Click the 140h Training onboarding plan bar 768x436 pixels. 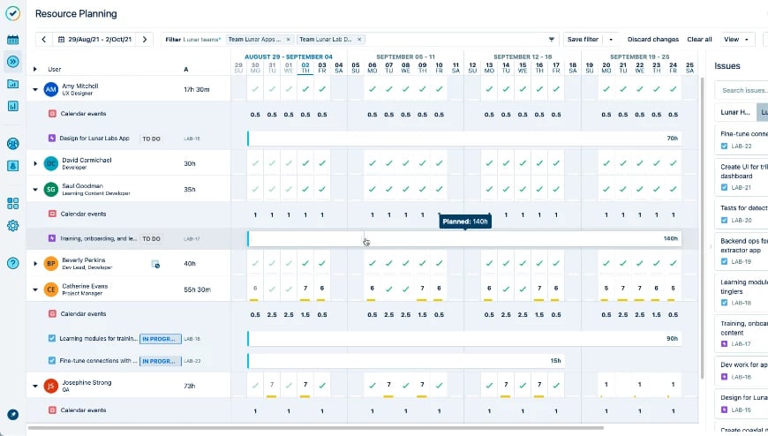click(464, 238)
